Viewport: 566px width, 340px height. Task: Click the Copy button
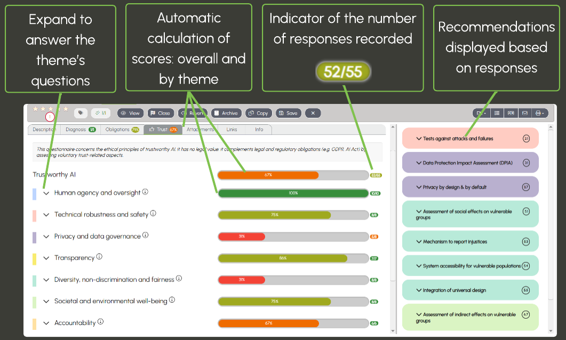coord(259,113)
